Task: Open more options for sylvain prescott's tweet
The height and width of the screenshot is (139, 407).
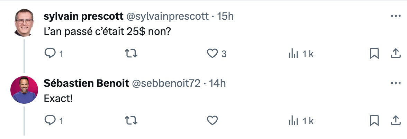Action: pyautogui.click(x=396, y=16)
